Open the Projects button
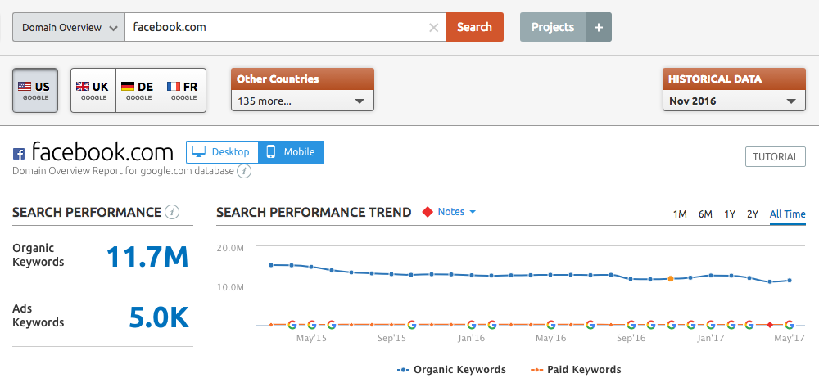The height and width of the screenshot is (387, 819). [553, 27]
